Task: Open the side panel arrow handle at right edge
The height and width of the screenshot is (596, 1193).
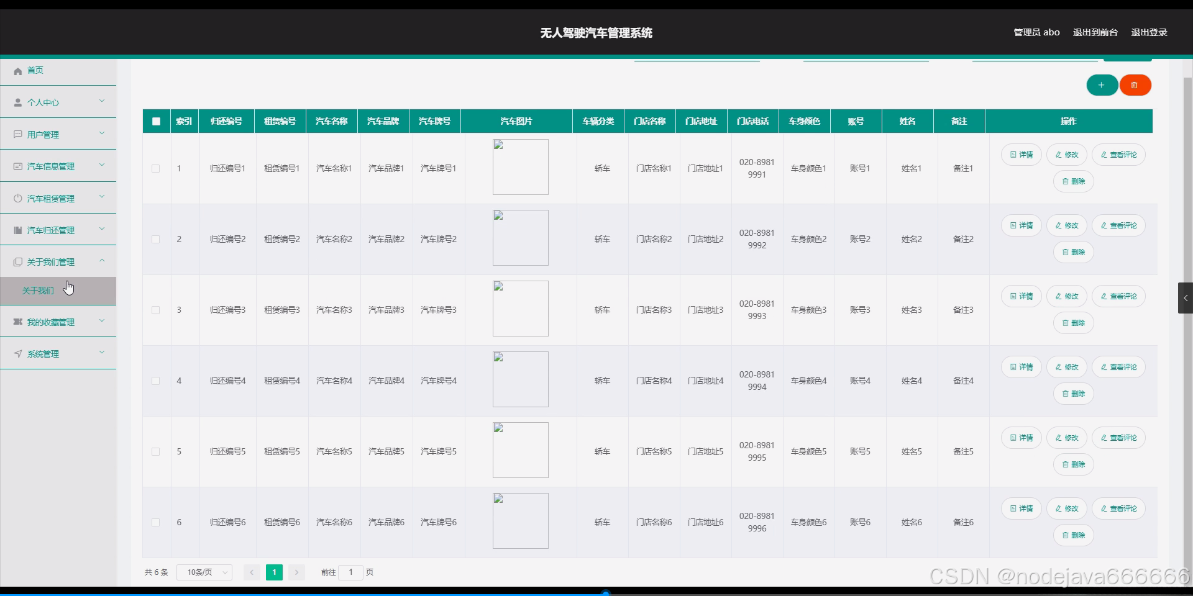Action: click(1186, 298)
